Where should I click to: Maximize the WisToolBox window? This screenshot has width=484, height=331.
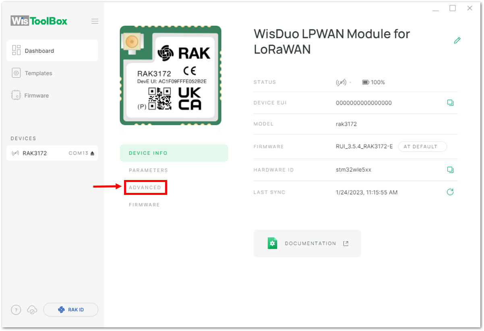[x=453, y=8]
